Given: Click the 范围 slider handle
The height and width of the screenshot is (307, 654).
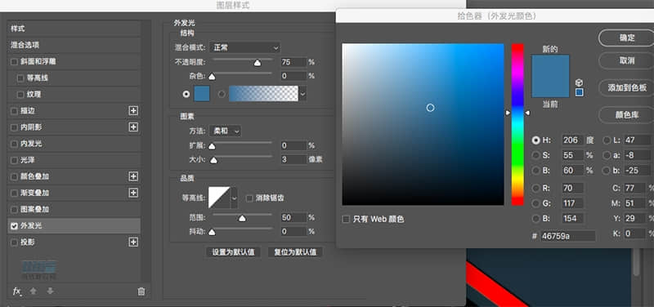Looking at the screenshot, I should (x=242, y=218).
